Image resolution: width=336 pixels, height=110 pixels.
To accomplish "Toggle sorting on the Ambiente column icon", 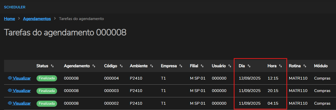I will (x=152, y=66).
